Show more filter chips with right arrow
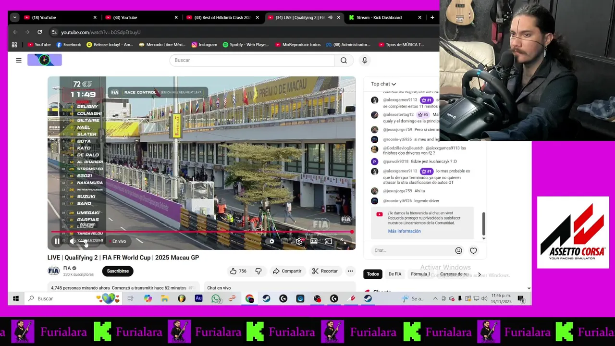This screenshot has height=346, width=615. (x=479, y=274)
